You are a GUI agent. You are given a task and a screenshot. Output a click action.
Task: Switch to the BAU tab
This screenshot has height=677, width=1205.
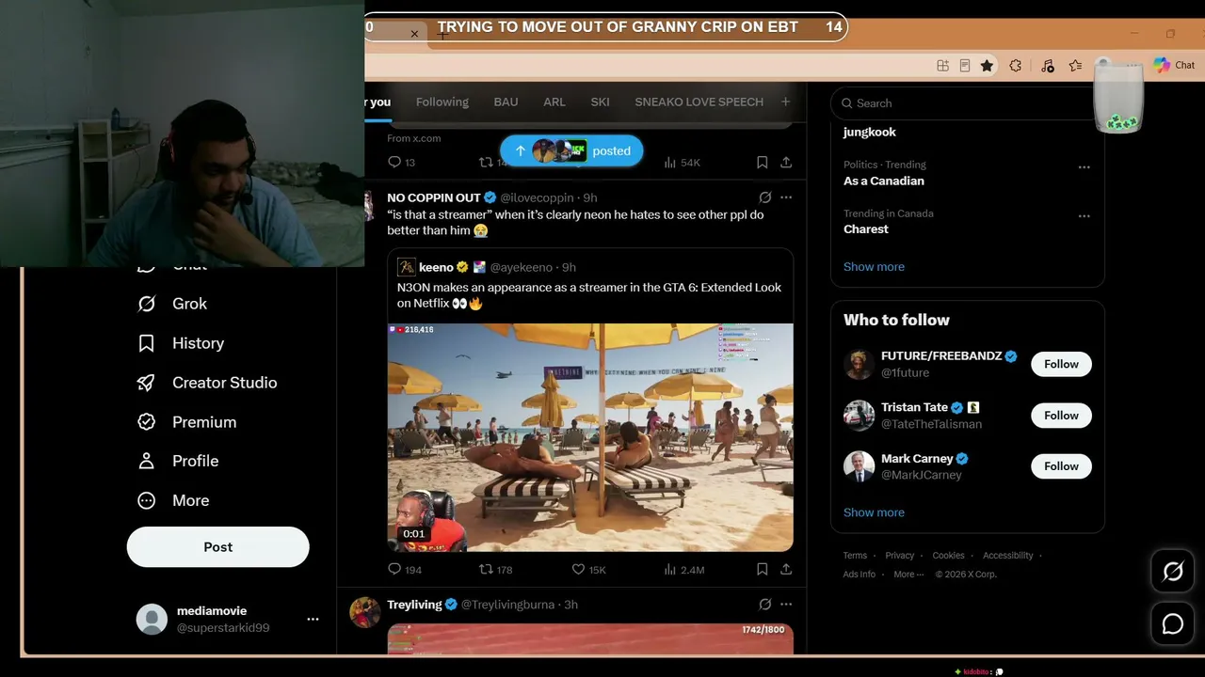tap(506, 102)
